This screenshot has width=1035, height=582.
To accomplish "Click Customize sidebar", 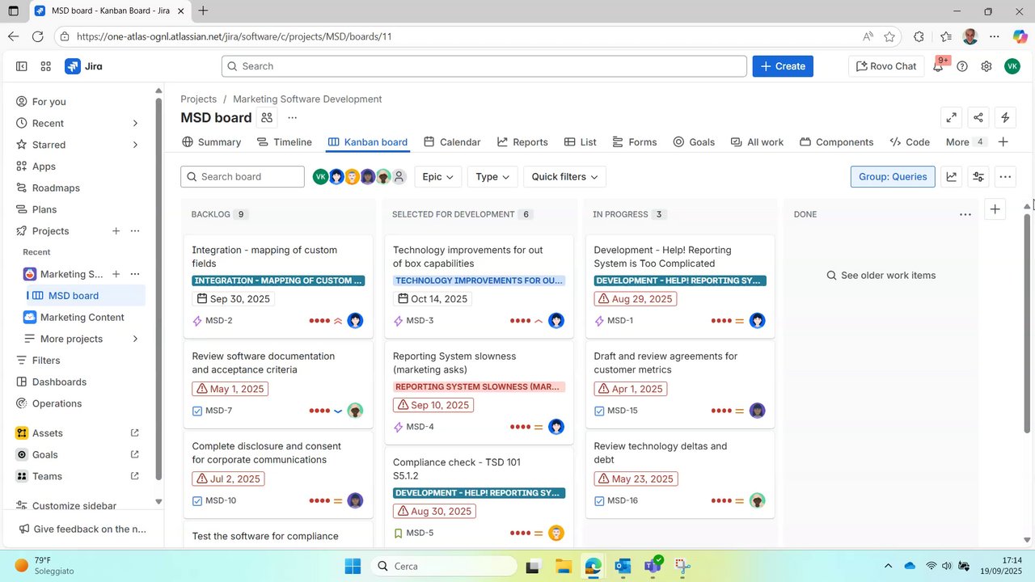I will 67,506.
